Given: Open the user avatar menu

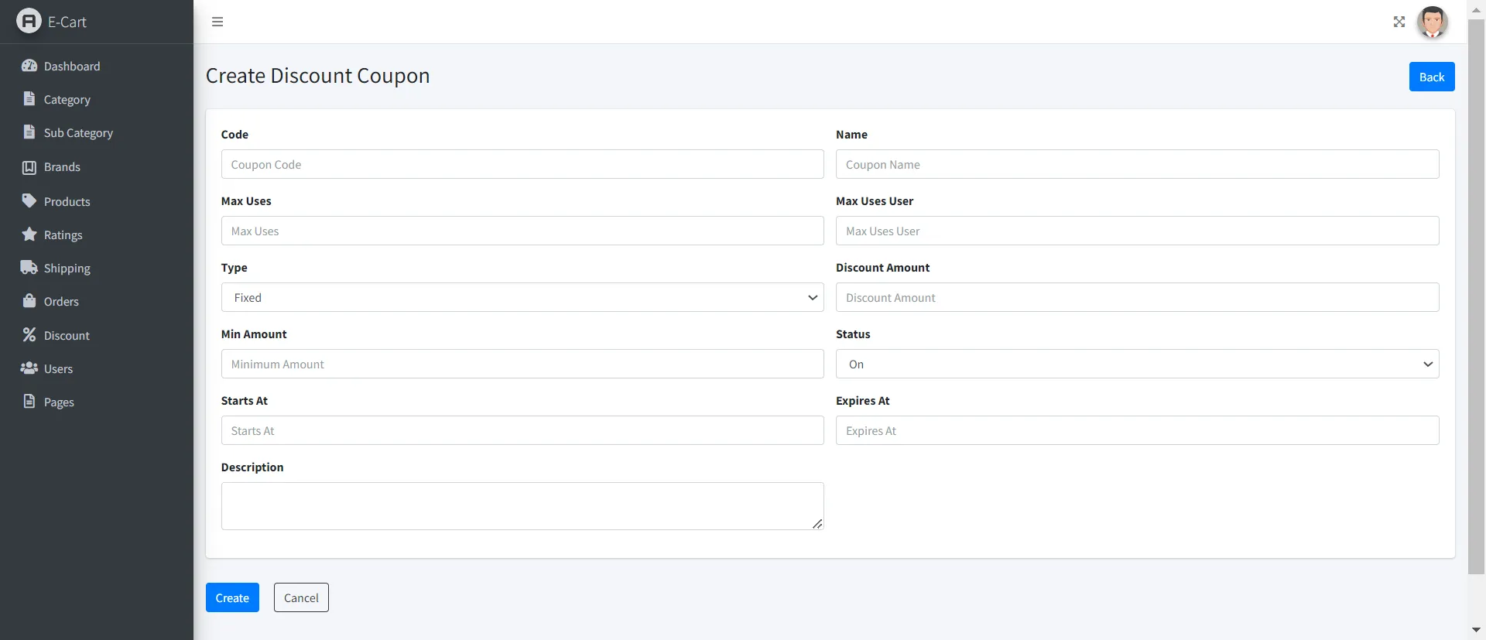Looking at the screenshot, I should [x=1432, y=22].
